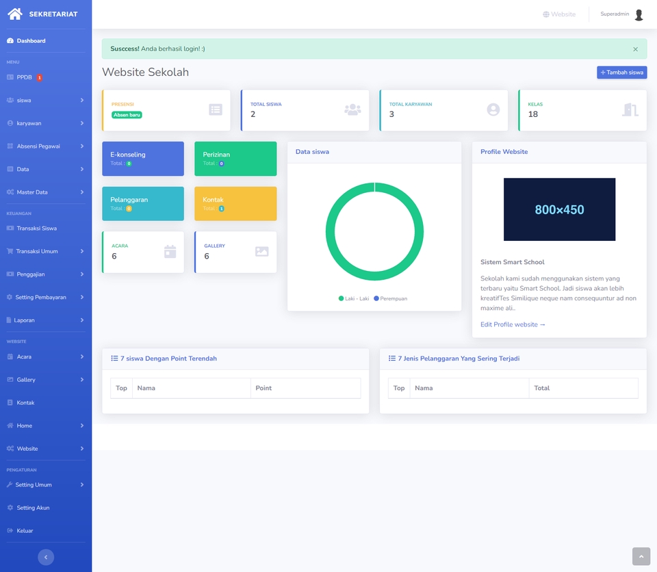Click the Master Data cogs icon
657x572 pixels.
coord(10,192)
